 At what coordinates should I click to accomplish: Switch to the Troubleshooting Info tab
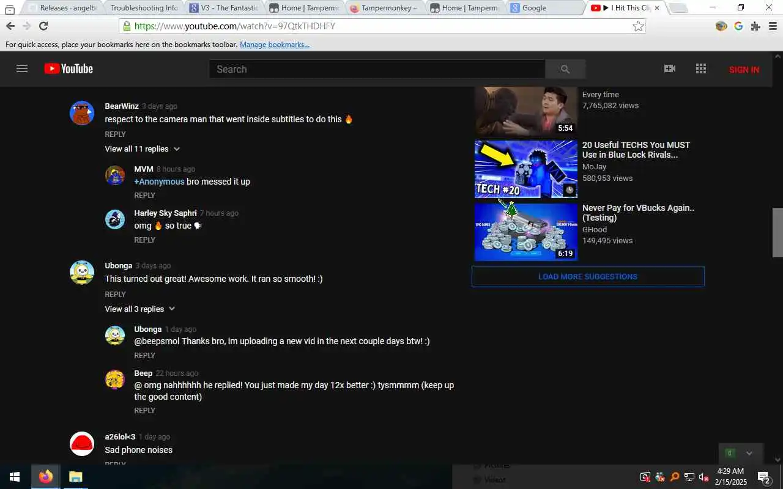coord(144,8)
